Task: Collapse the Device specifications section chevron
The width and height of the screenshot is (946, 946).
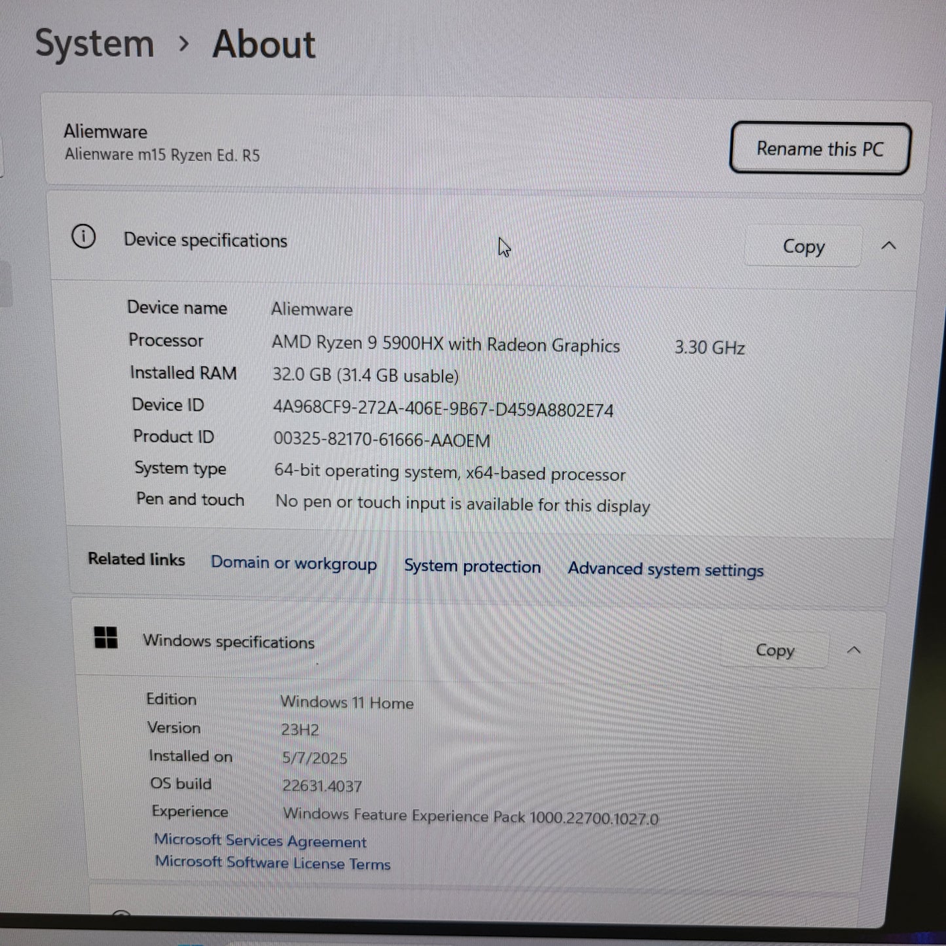Action: [x=888, y=246]
